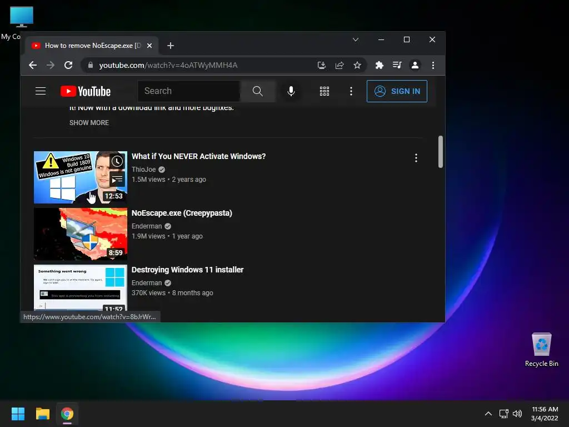Open NoEscape.exe (Creepypasta) thumbnail

tap(81, 234)
